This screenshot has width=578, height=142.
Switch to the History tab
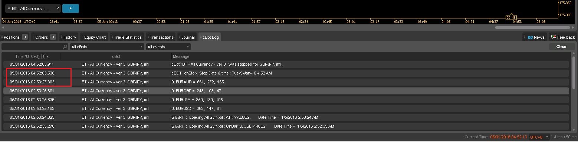click(69, 37)
